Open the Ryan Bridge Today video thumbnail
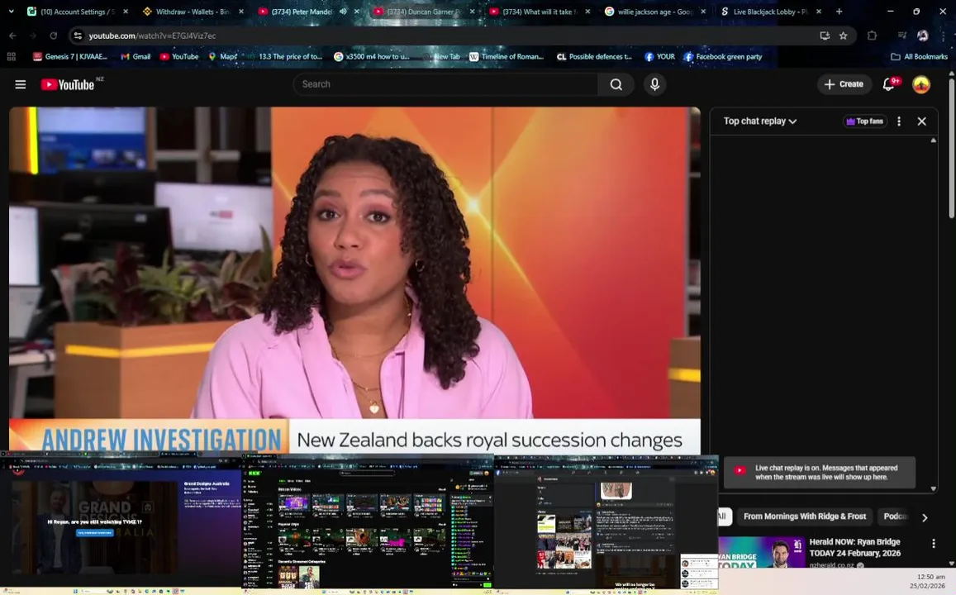 (762, 552)
